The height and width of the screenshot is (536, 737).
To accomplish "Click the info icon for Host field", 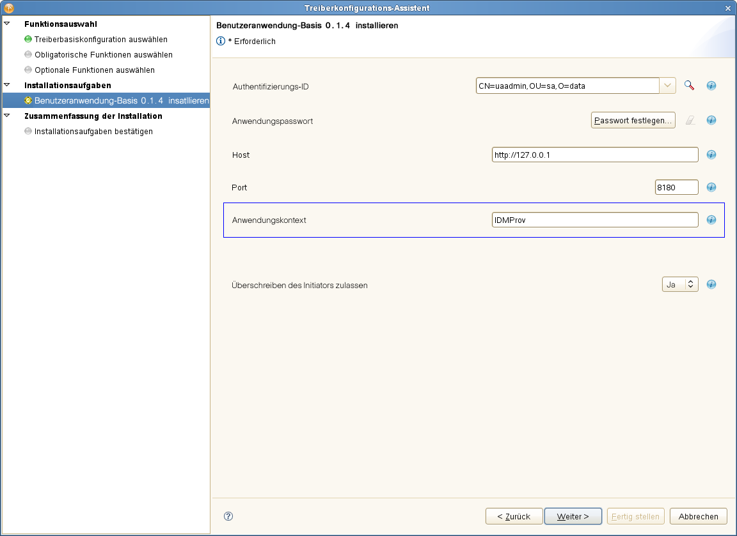I will pyautogui.click(x=711, y=155).
